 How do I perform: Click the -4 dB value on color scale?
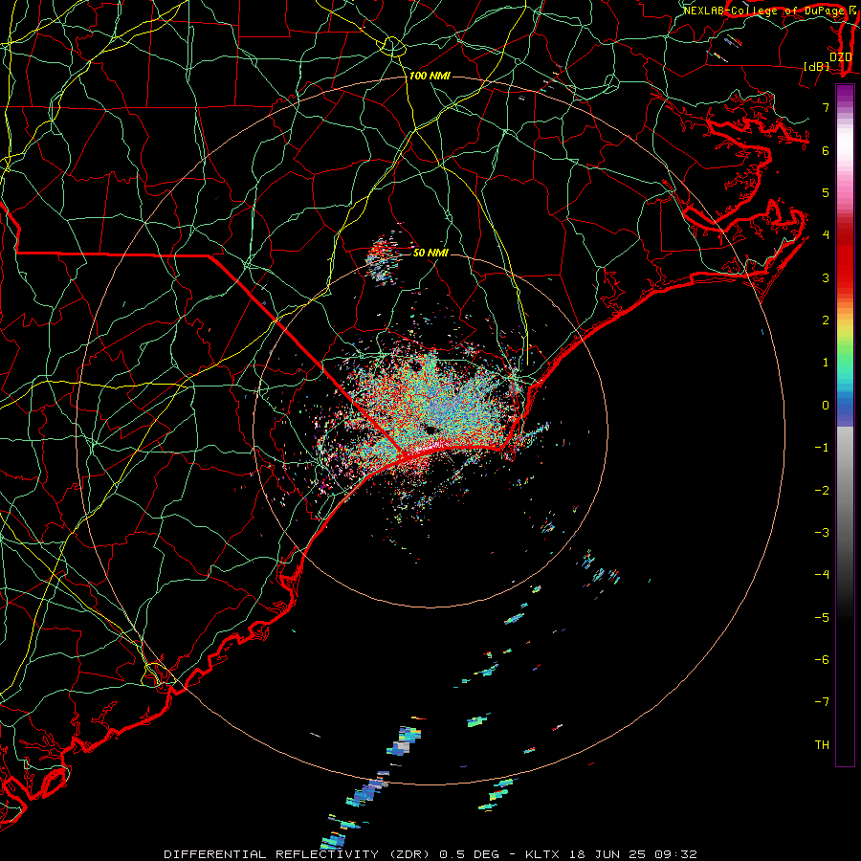pyautogui.click(x=822, y=574)
